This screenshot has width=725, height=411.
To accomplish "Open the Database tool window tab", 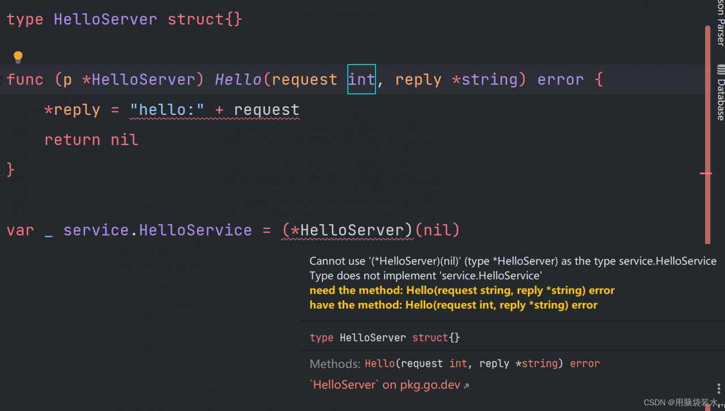I will [x=720, y=92].
